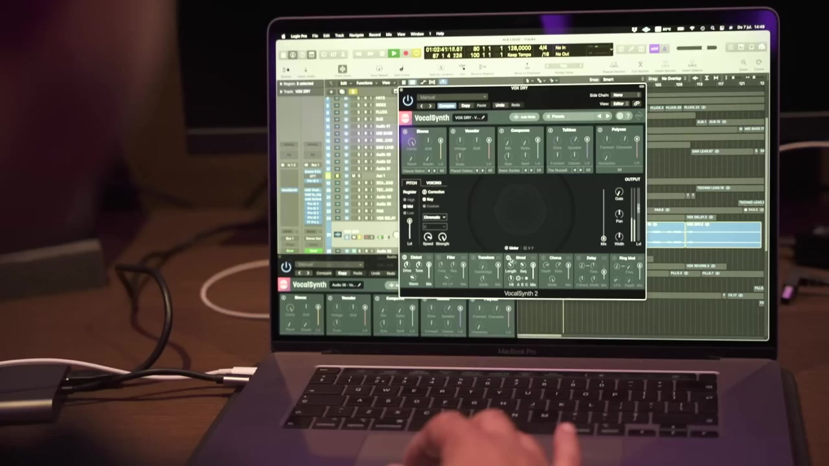
Task: Click the Copy button in plugin header
Action: [466, 105]
